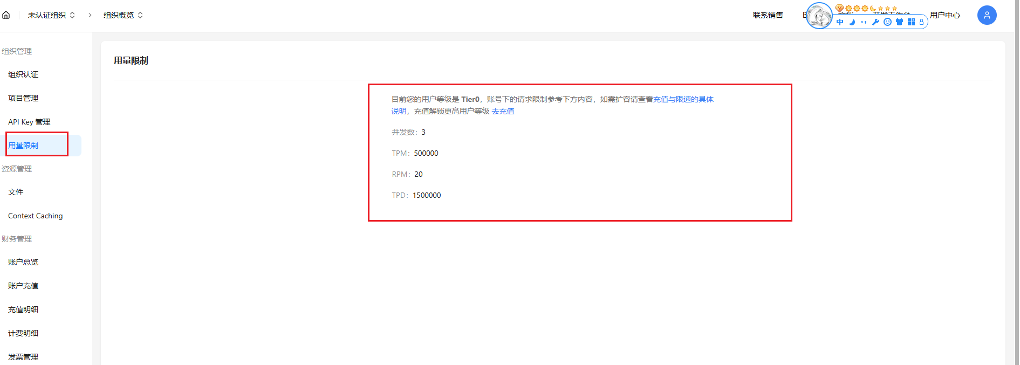The height and width of the screenshot is (365, 1020).
Task: Open Context Caching page
Action: tap(36, 216)
